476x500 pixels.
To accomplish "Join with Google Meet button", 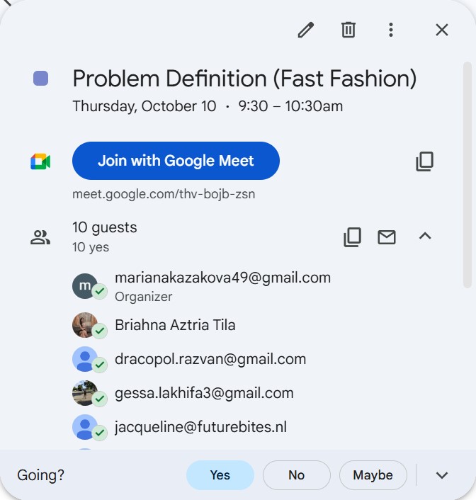I will (x=176, y=161).
